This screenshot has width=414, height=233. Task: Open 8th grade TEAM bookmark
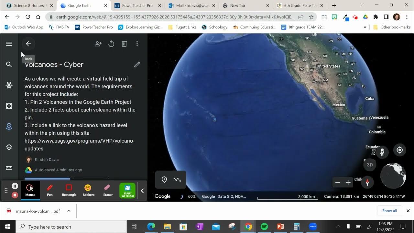point(303,27)
